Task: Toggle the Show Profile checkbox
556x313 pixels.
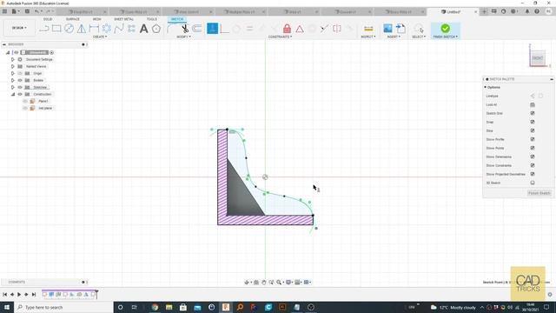Action: pos(533,139)
